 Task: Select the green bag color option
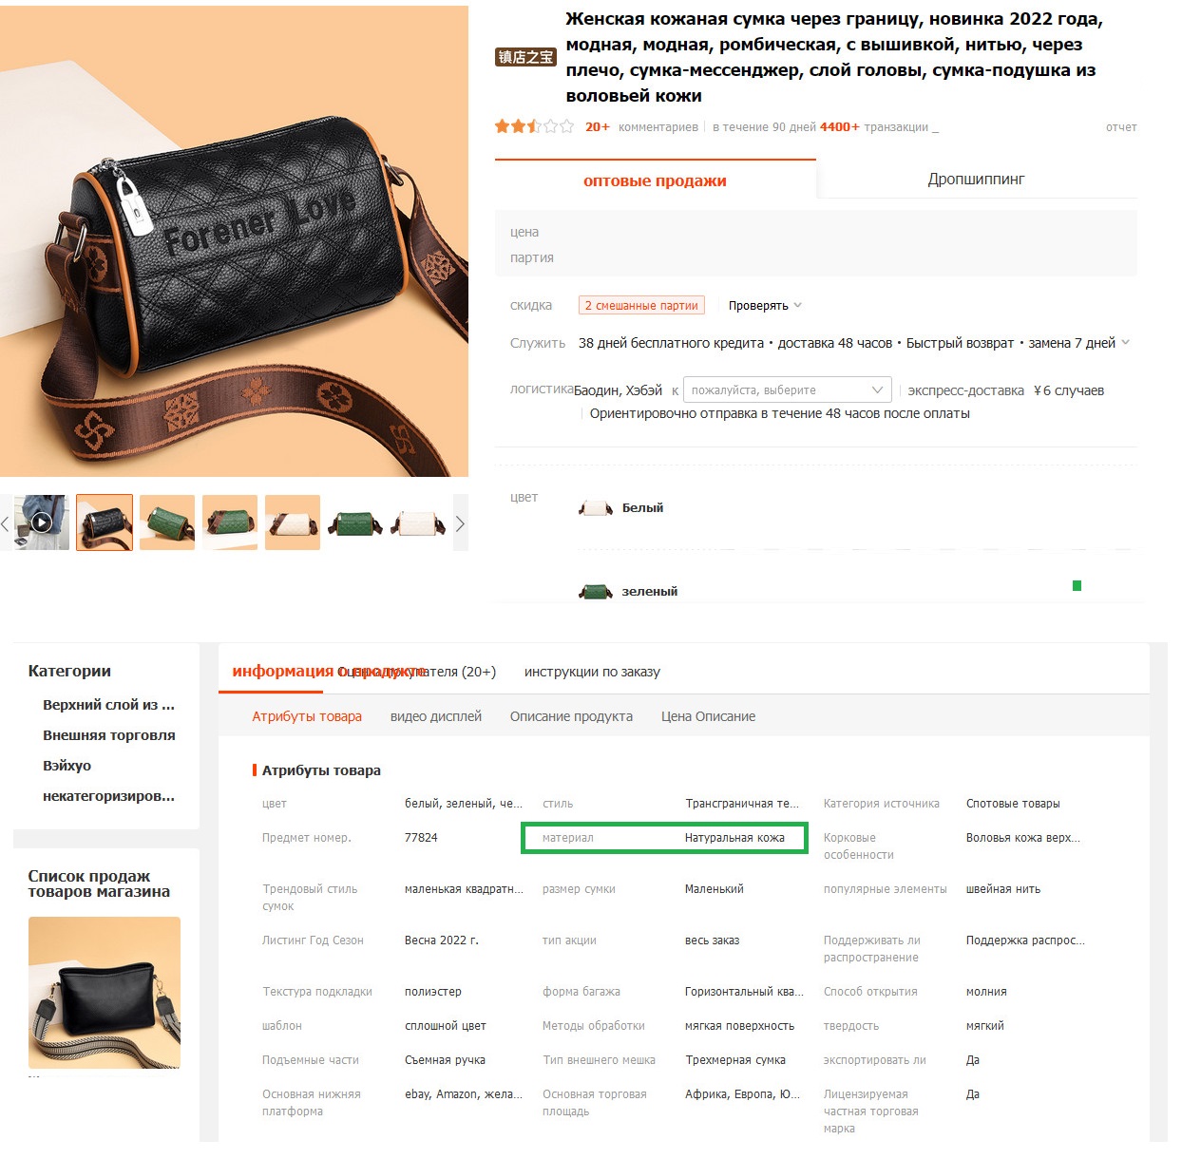click(629, 591)
